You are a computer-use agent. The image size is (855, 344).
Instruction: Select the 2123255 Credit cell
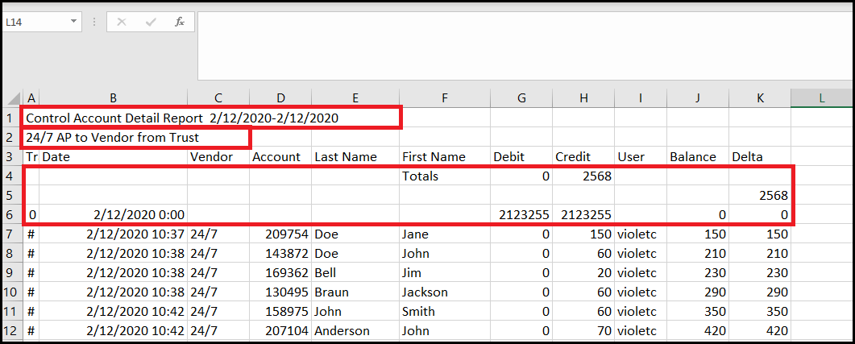[x=582, y=215]
